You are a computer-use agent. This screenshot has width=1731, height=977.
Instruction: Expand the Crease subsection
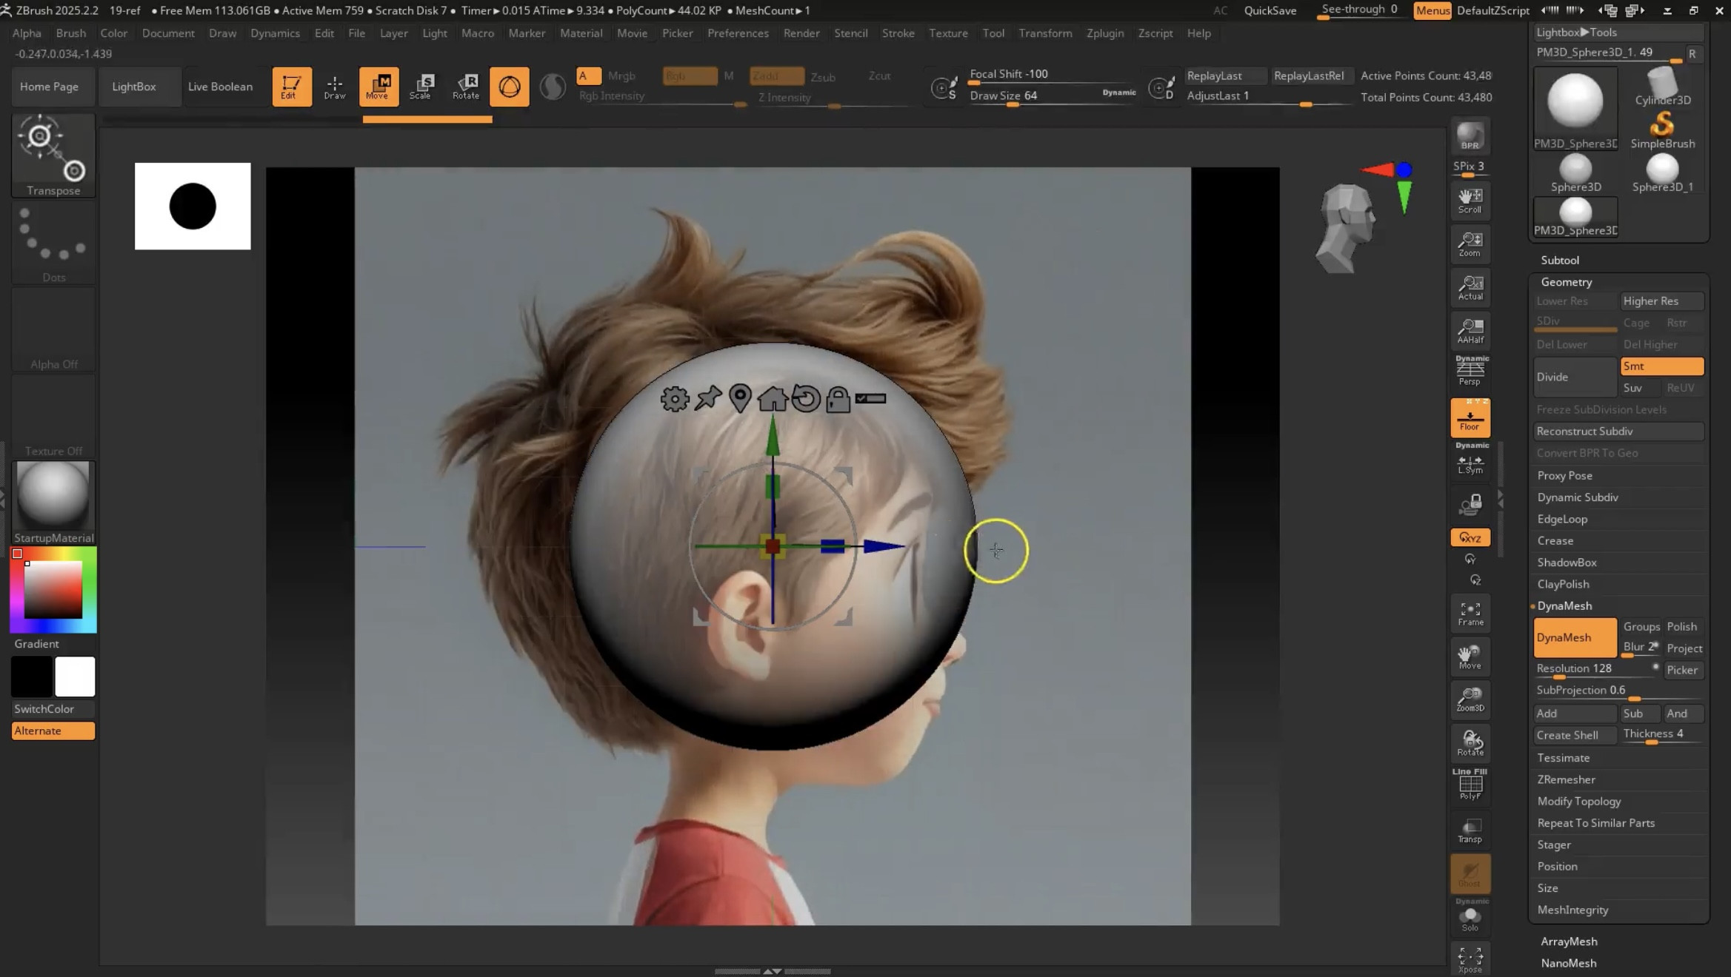point(1555,541)
